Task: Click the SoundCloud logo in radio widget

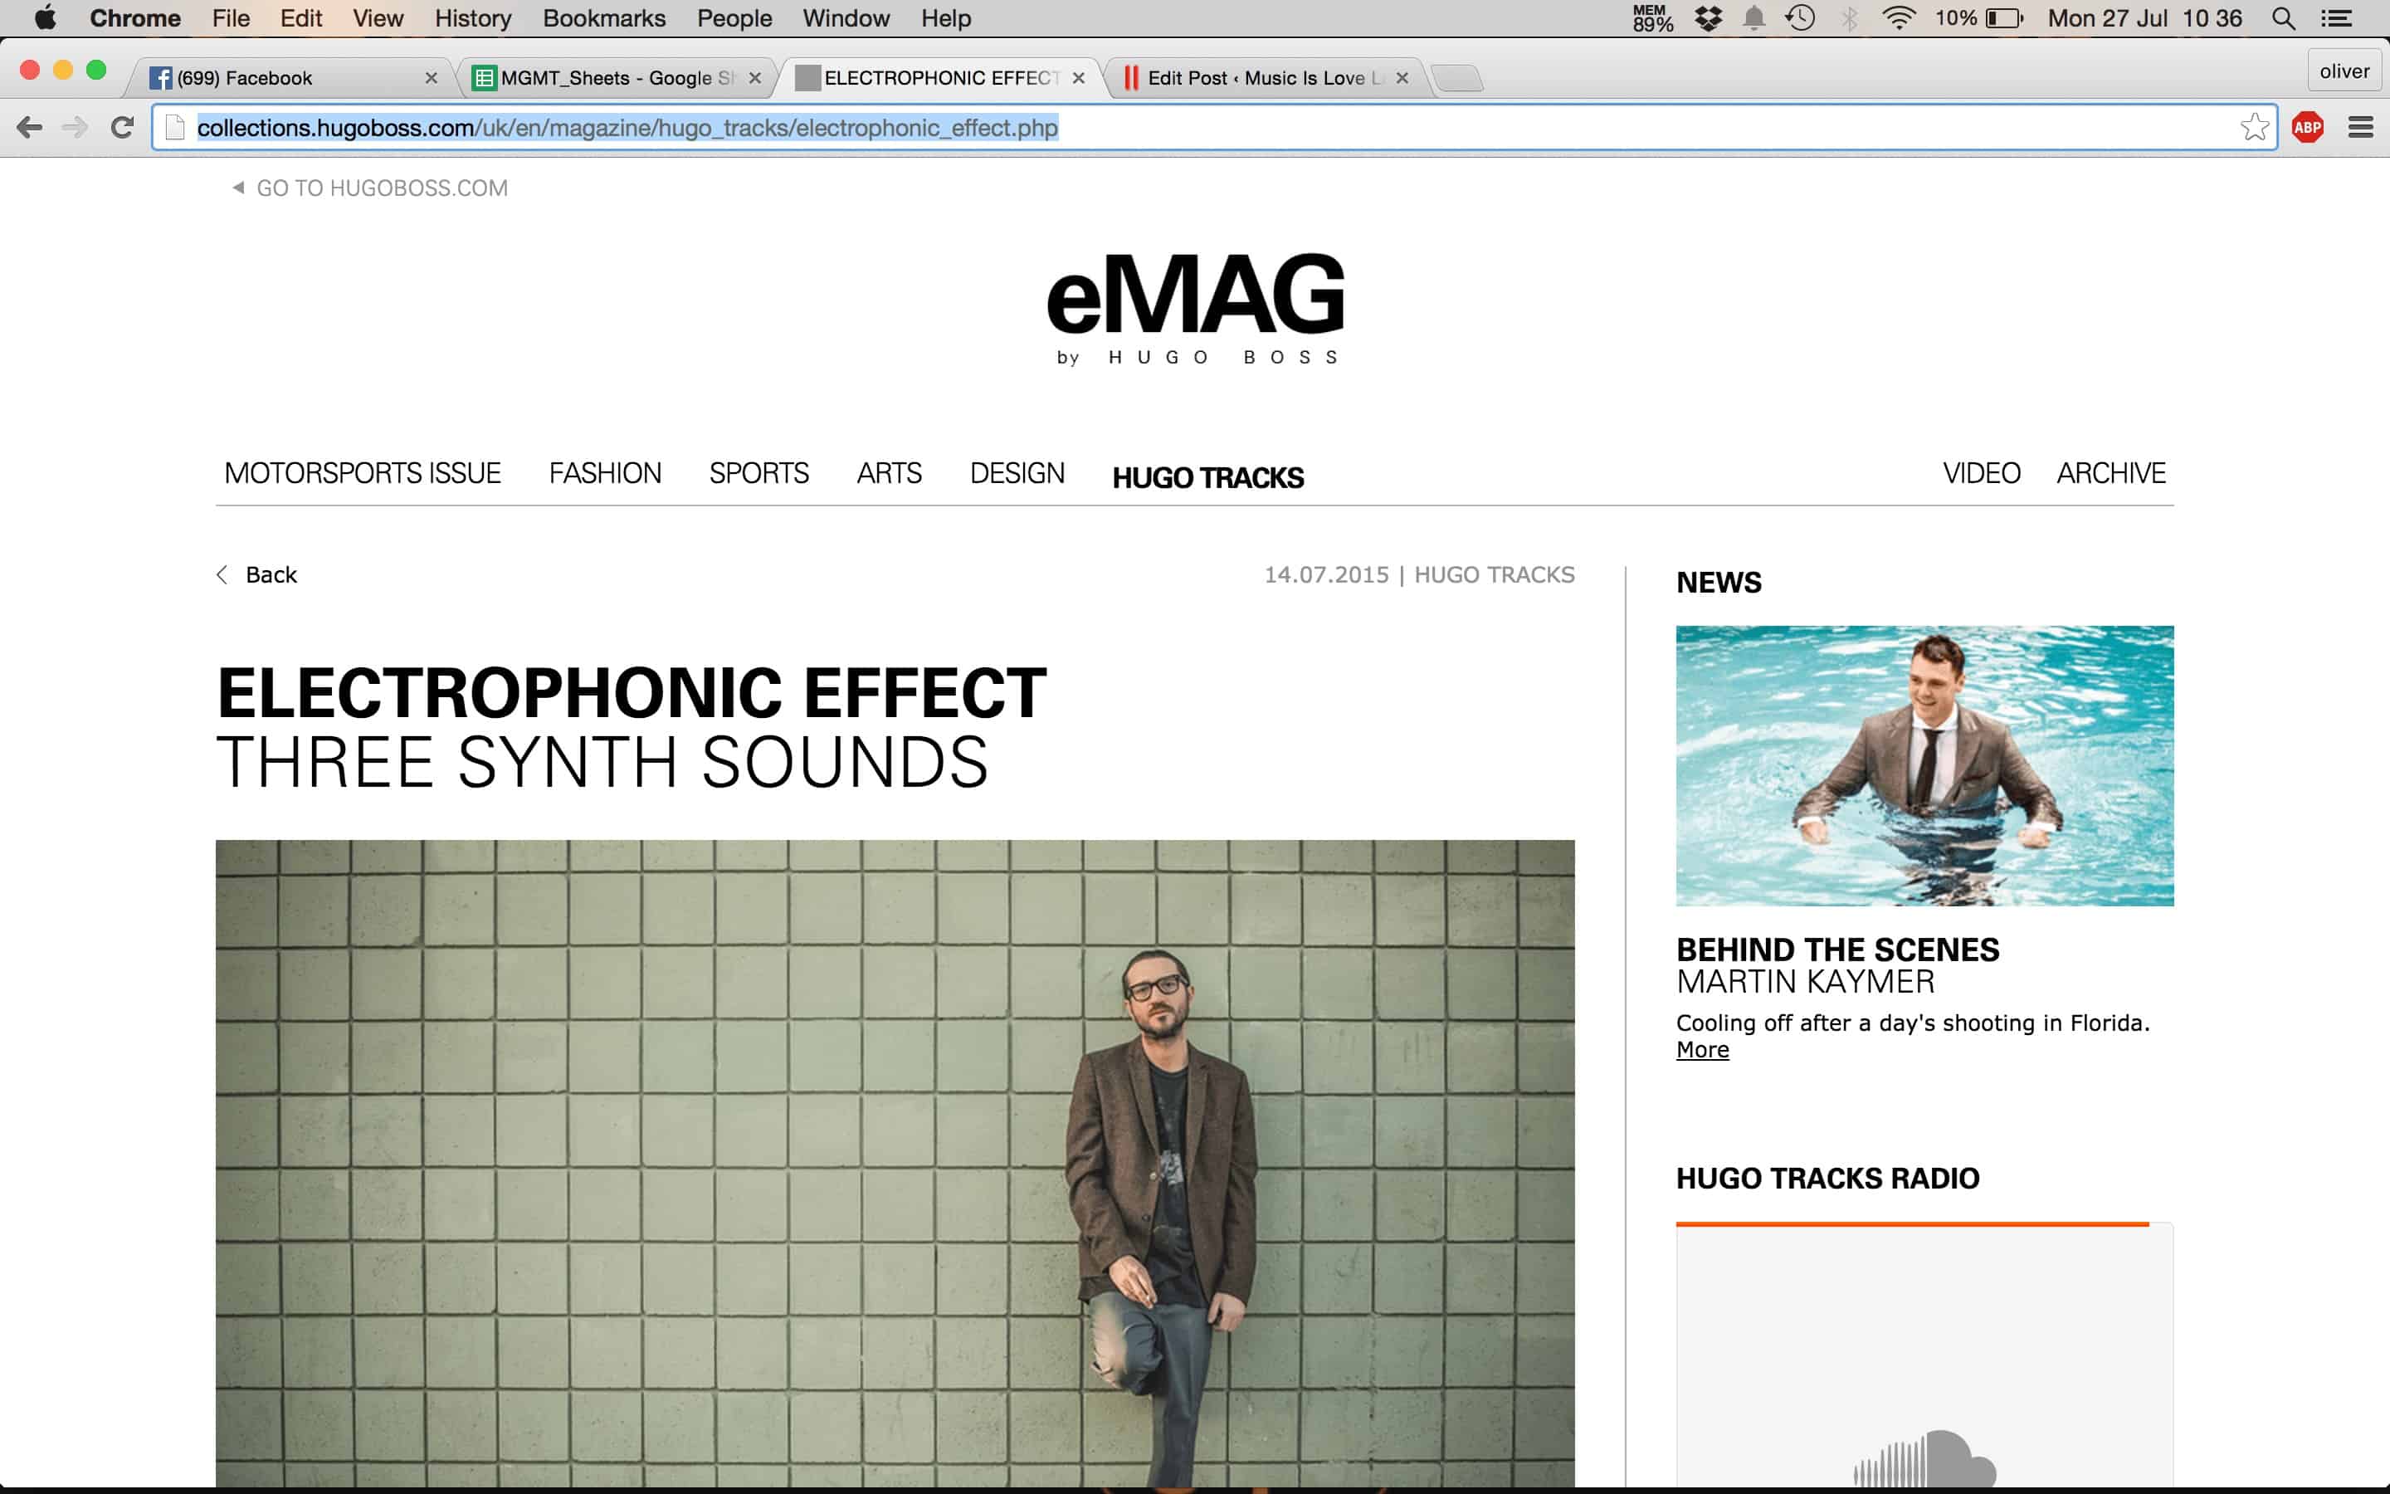Action: [1924, 1459]
